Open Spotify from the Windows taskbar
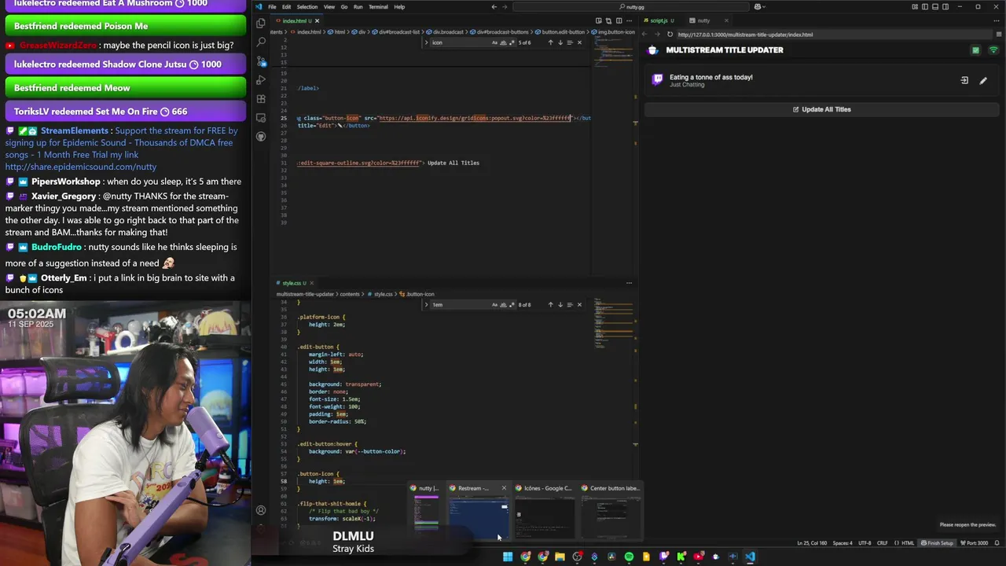Screen dimensions: 1006x566 coord(629,557)
